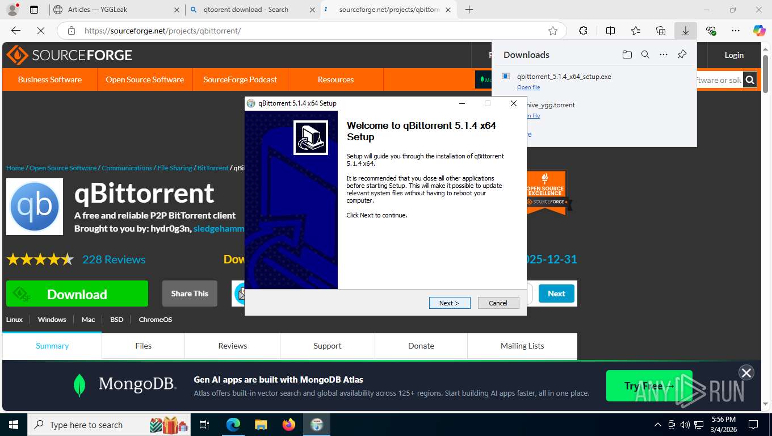Select the Mac platform link
Viewport: 772px width, 436px height.
pos(88,320)
